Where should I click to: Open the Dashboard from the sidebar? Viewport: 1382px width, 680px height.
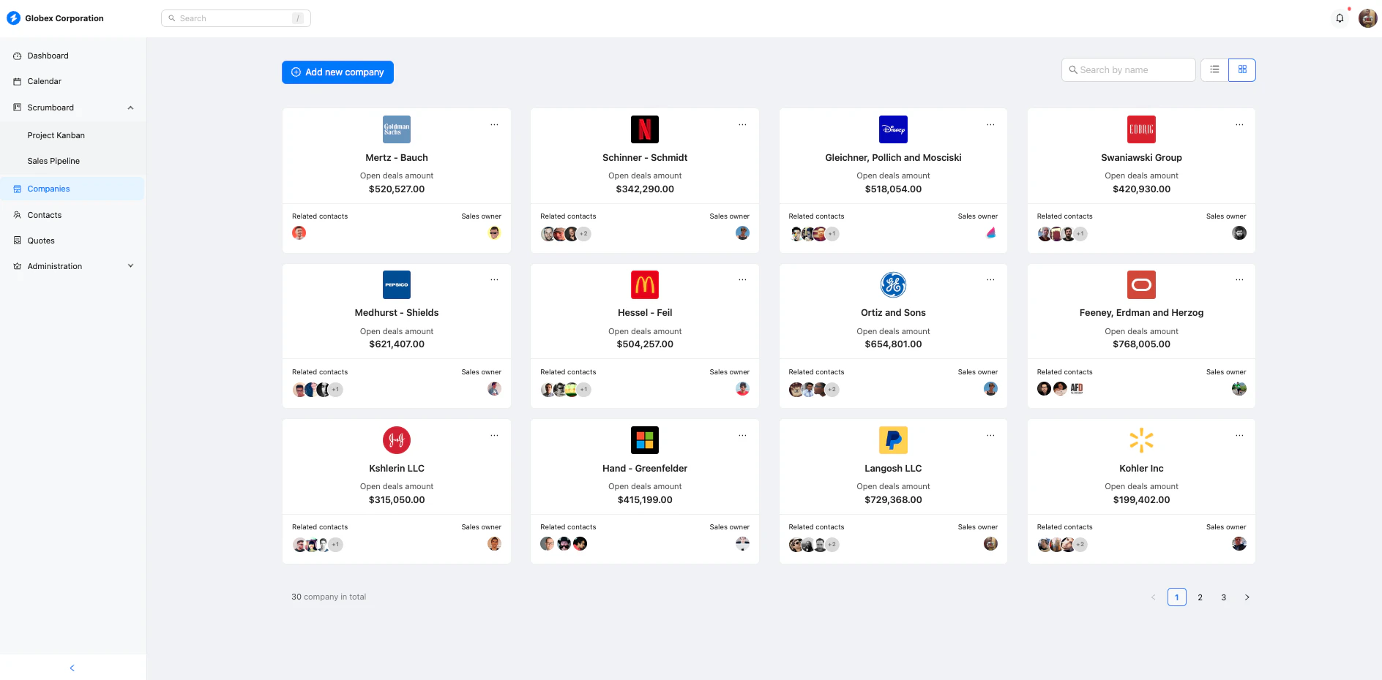(48, 56)
